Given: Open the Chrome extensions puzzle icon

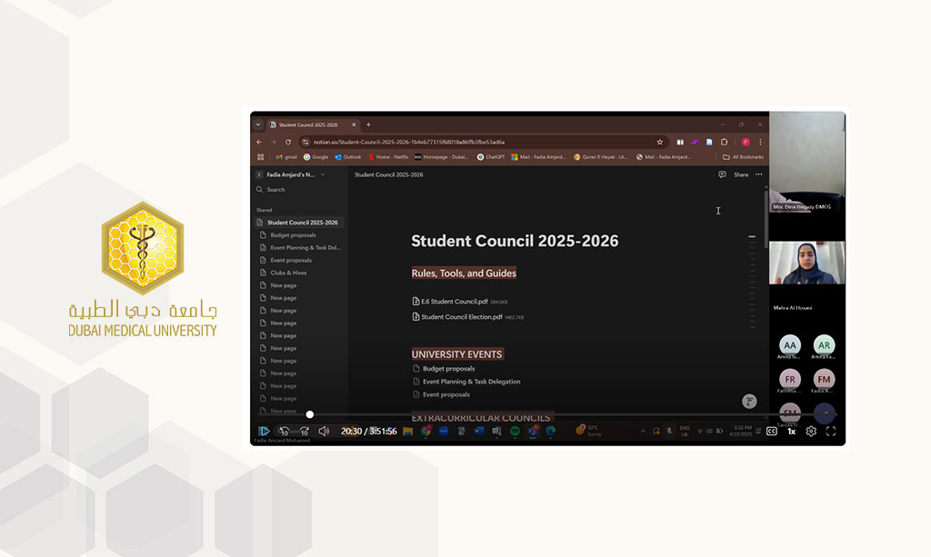Looking at the screenshot, I should click(x=725, y=143).
